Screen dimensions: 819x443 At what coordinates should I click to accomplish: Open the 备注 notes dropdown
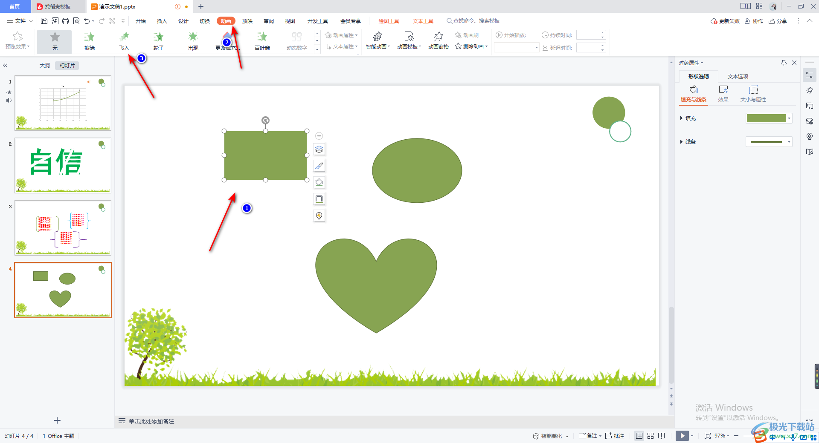[x=590, y=436]
